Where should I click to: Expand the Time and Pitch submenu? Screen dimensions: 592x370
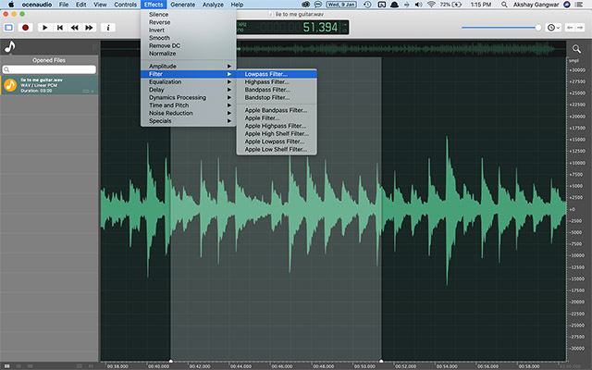tap(189, 105)
